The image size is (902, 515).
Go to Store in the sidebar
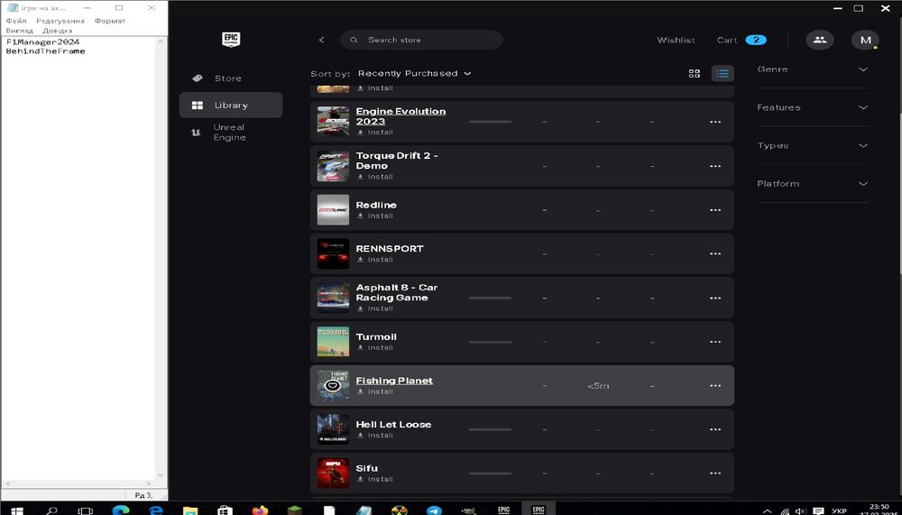231,78
